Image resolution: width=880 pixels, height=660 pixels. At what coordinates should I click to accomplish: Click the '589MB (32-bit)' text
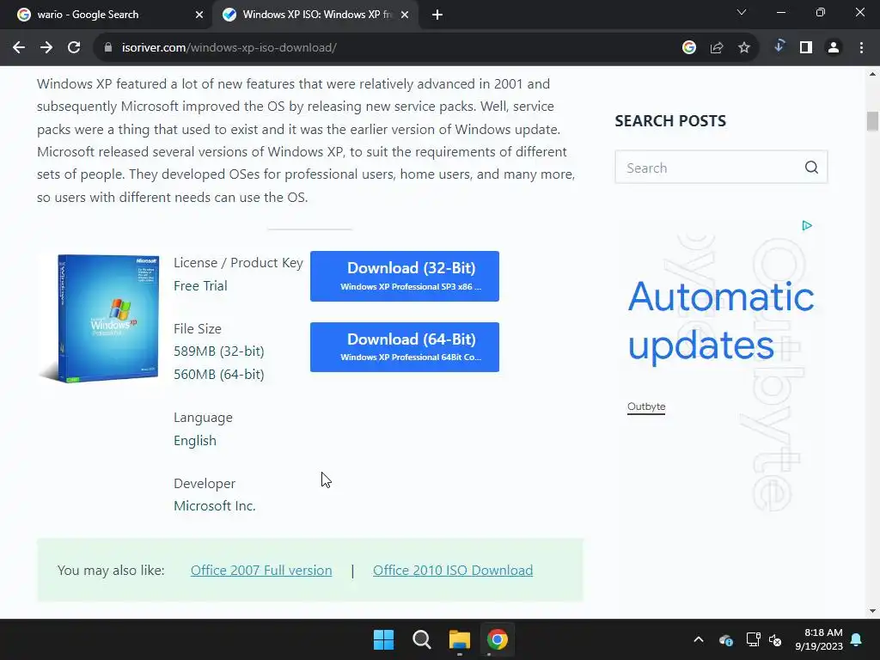coord(219,351)
